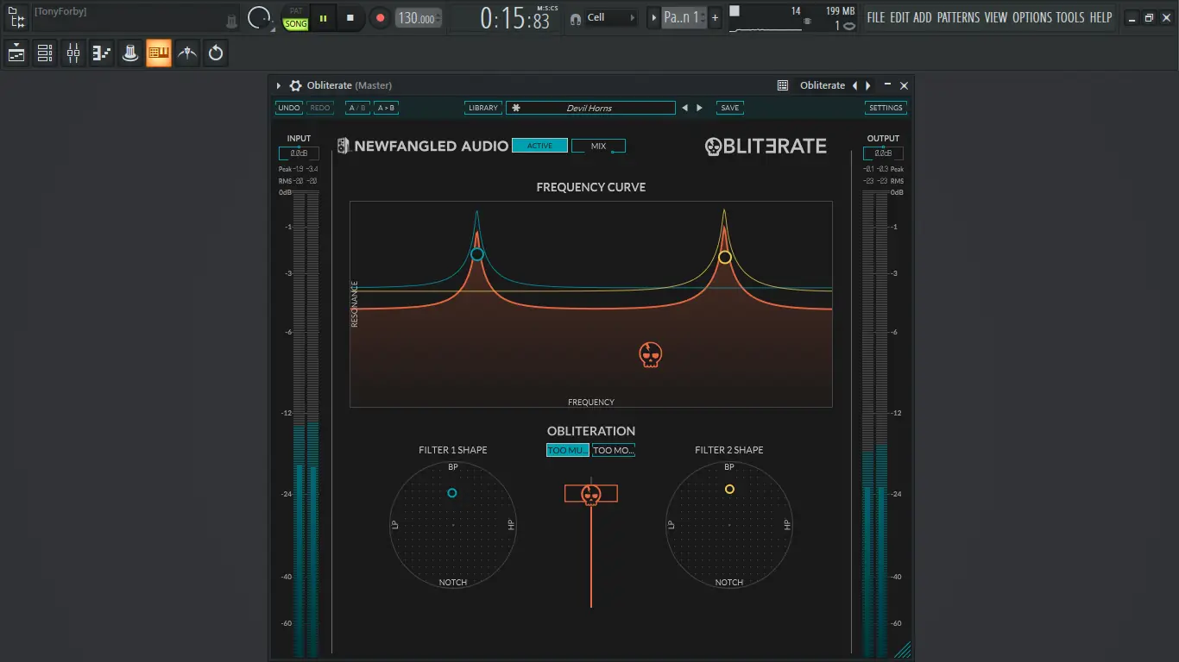Click the OUTPUT gain dB field
1179x662 pixels.
point(883,153)
